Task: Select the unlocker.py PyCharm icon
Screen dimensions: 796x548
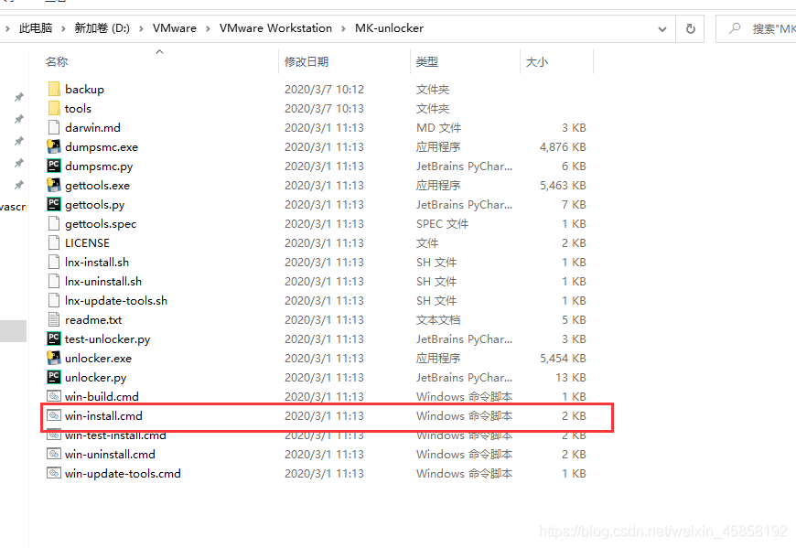Action: point(54,378)
